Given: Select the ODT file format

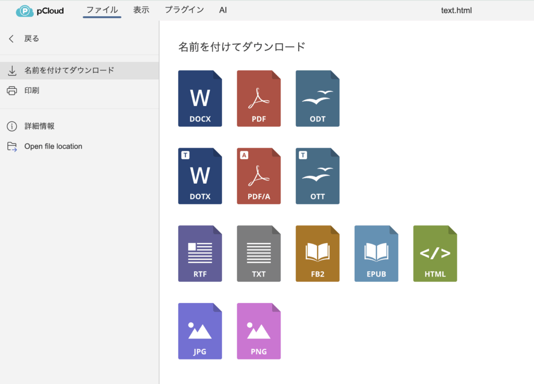Looking at the screenshot, I should point(317,99).
